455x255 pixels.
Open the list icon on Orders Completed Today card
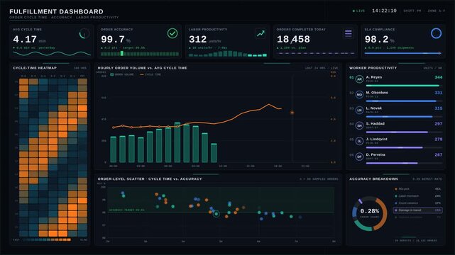[x=349, y=33]
